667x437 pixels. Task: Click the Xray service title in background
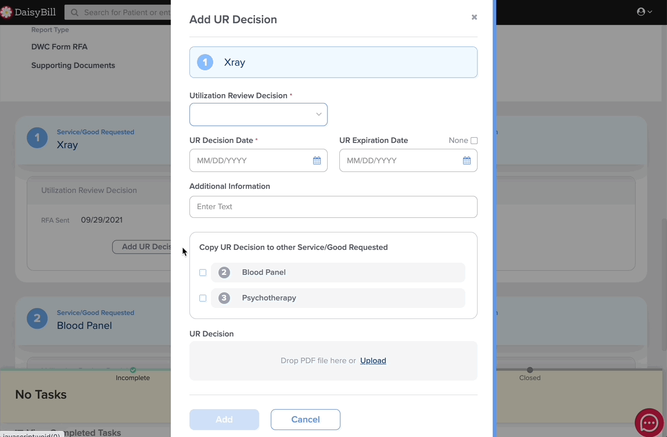tap(67, 145)
